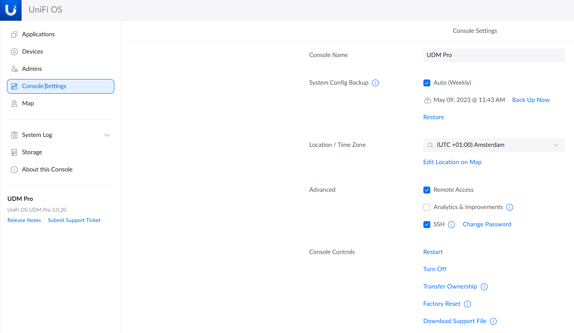Click the Factory Reset link

tap(442, 304)
